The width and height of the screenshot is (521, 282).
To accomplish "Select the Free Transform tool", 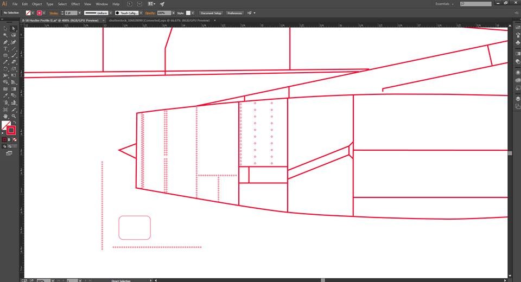I will click(14, 75).
